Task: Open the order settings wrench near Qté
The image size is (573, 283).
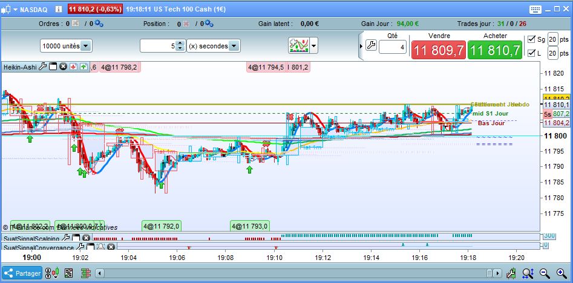Action: click(370, 45)
